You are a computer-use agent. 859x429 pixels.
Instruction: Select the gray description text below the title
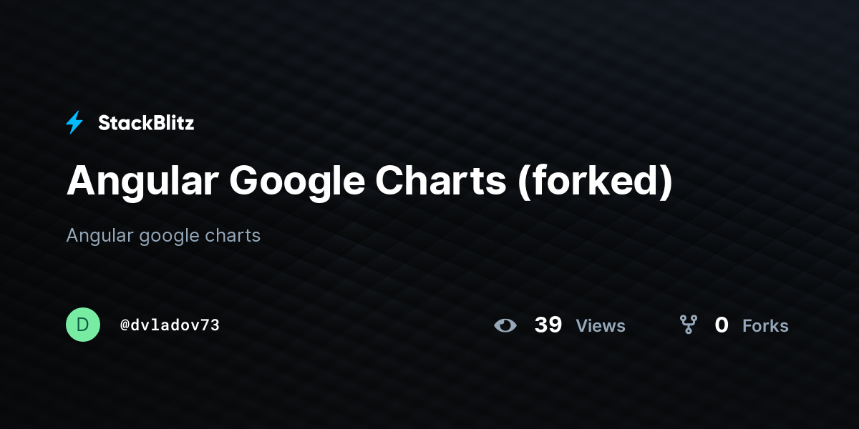point(163,235)
